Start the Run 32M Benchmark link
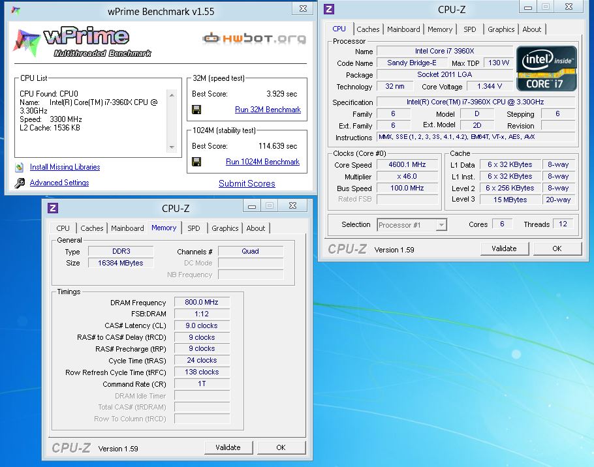Image resolution: width=594 pixels, height=467 pixels. click(268, 110)
